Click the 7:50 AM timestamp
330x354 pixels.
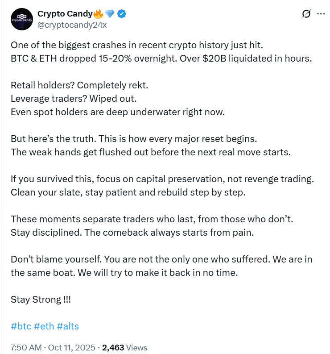[26, 347]
